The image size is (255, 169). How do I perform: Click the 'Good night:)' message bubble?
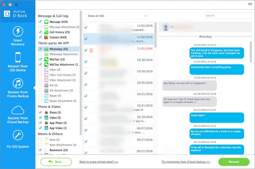(x=217, y=118)
